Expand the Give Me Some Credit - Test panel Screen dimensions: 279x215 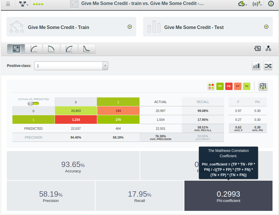pos(266,27)
